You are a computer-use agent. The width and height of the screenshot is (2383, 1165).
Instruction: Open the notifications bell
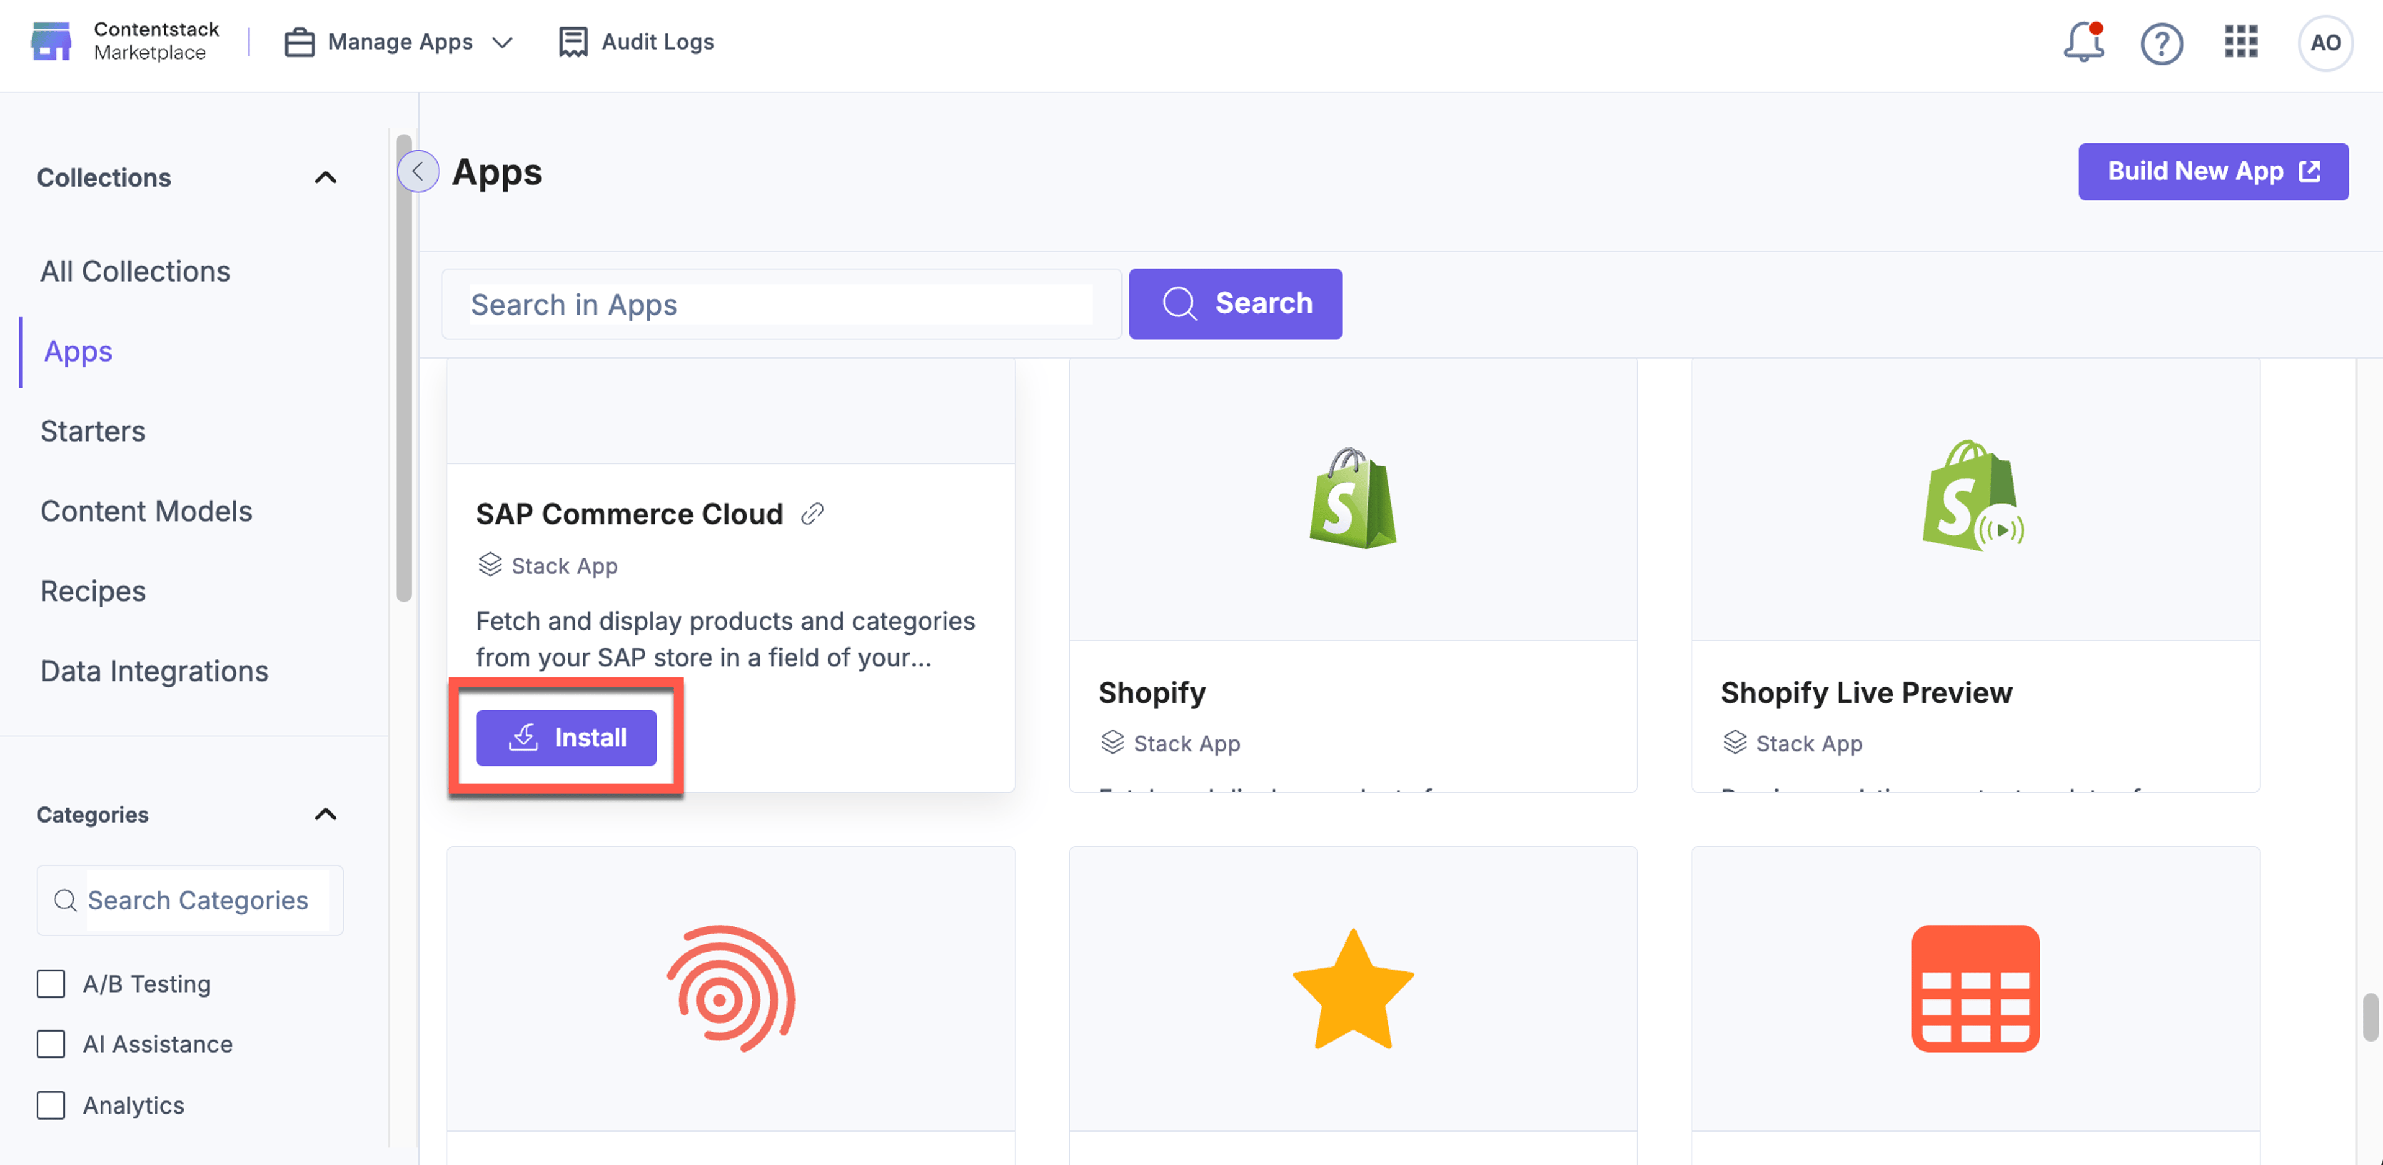2083,42
